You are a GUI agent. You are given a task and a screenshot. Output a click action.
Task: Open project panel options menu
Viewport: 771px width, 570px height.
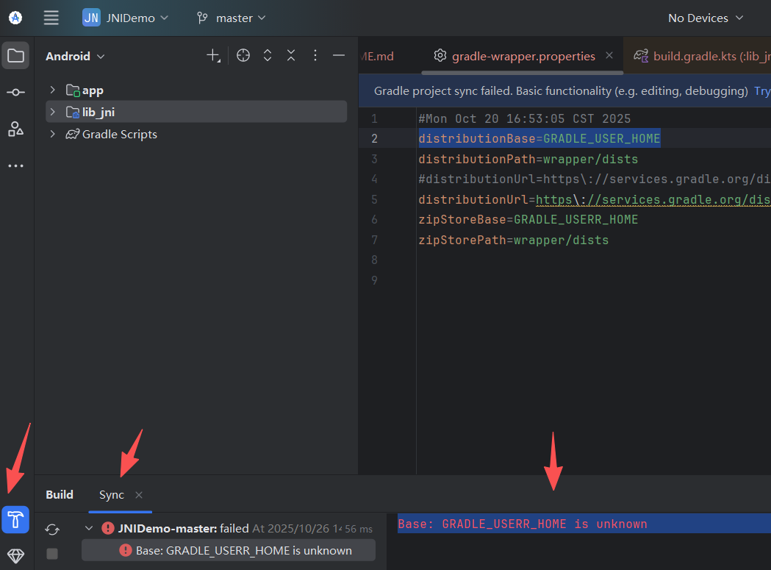315,55
